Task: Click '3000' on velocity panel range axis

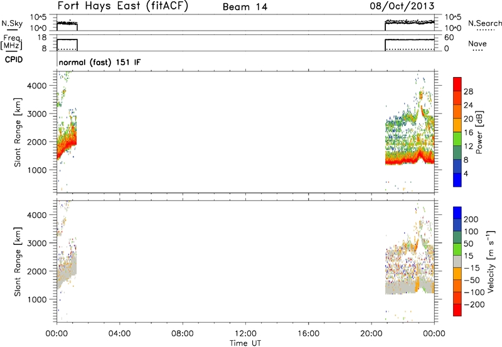Action: coord(36,243)
